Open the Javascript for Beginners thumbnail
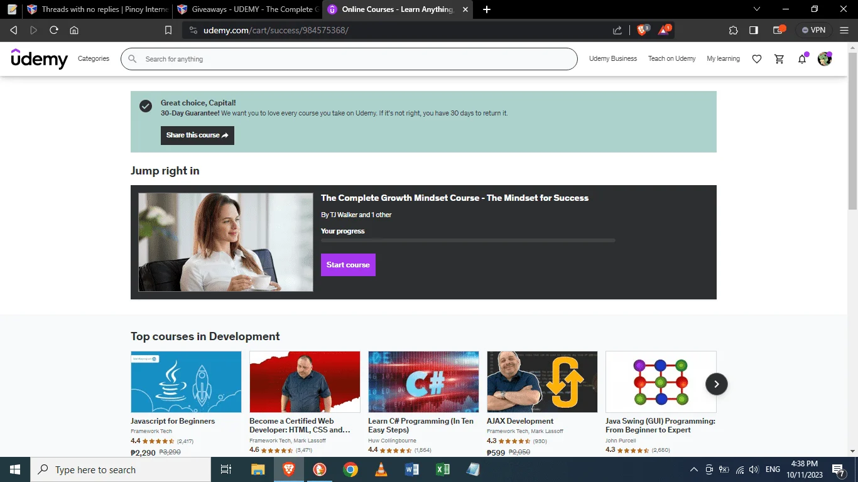 186,382
